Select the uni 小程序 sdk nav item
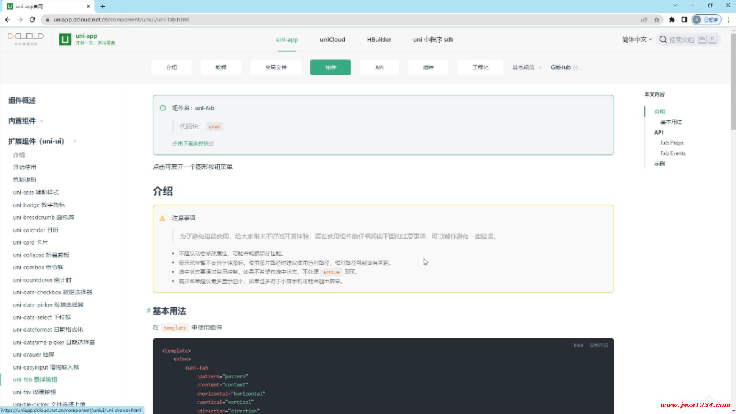This screenshot has width=736, height=414. [433, 39]
